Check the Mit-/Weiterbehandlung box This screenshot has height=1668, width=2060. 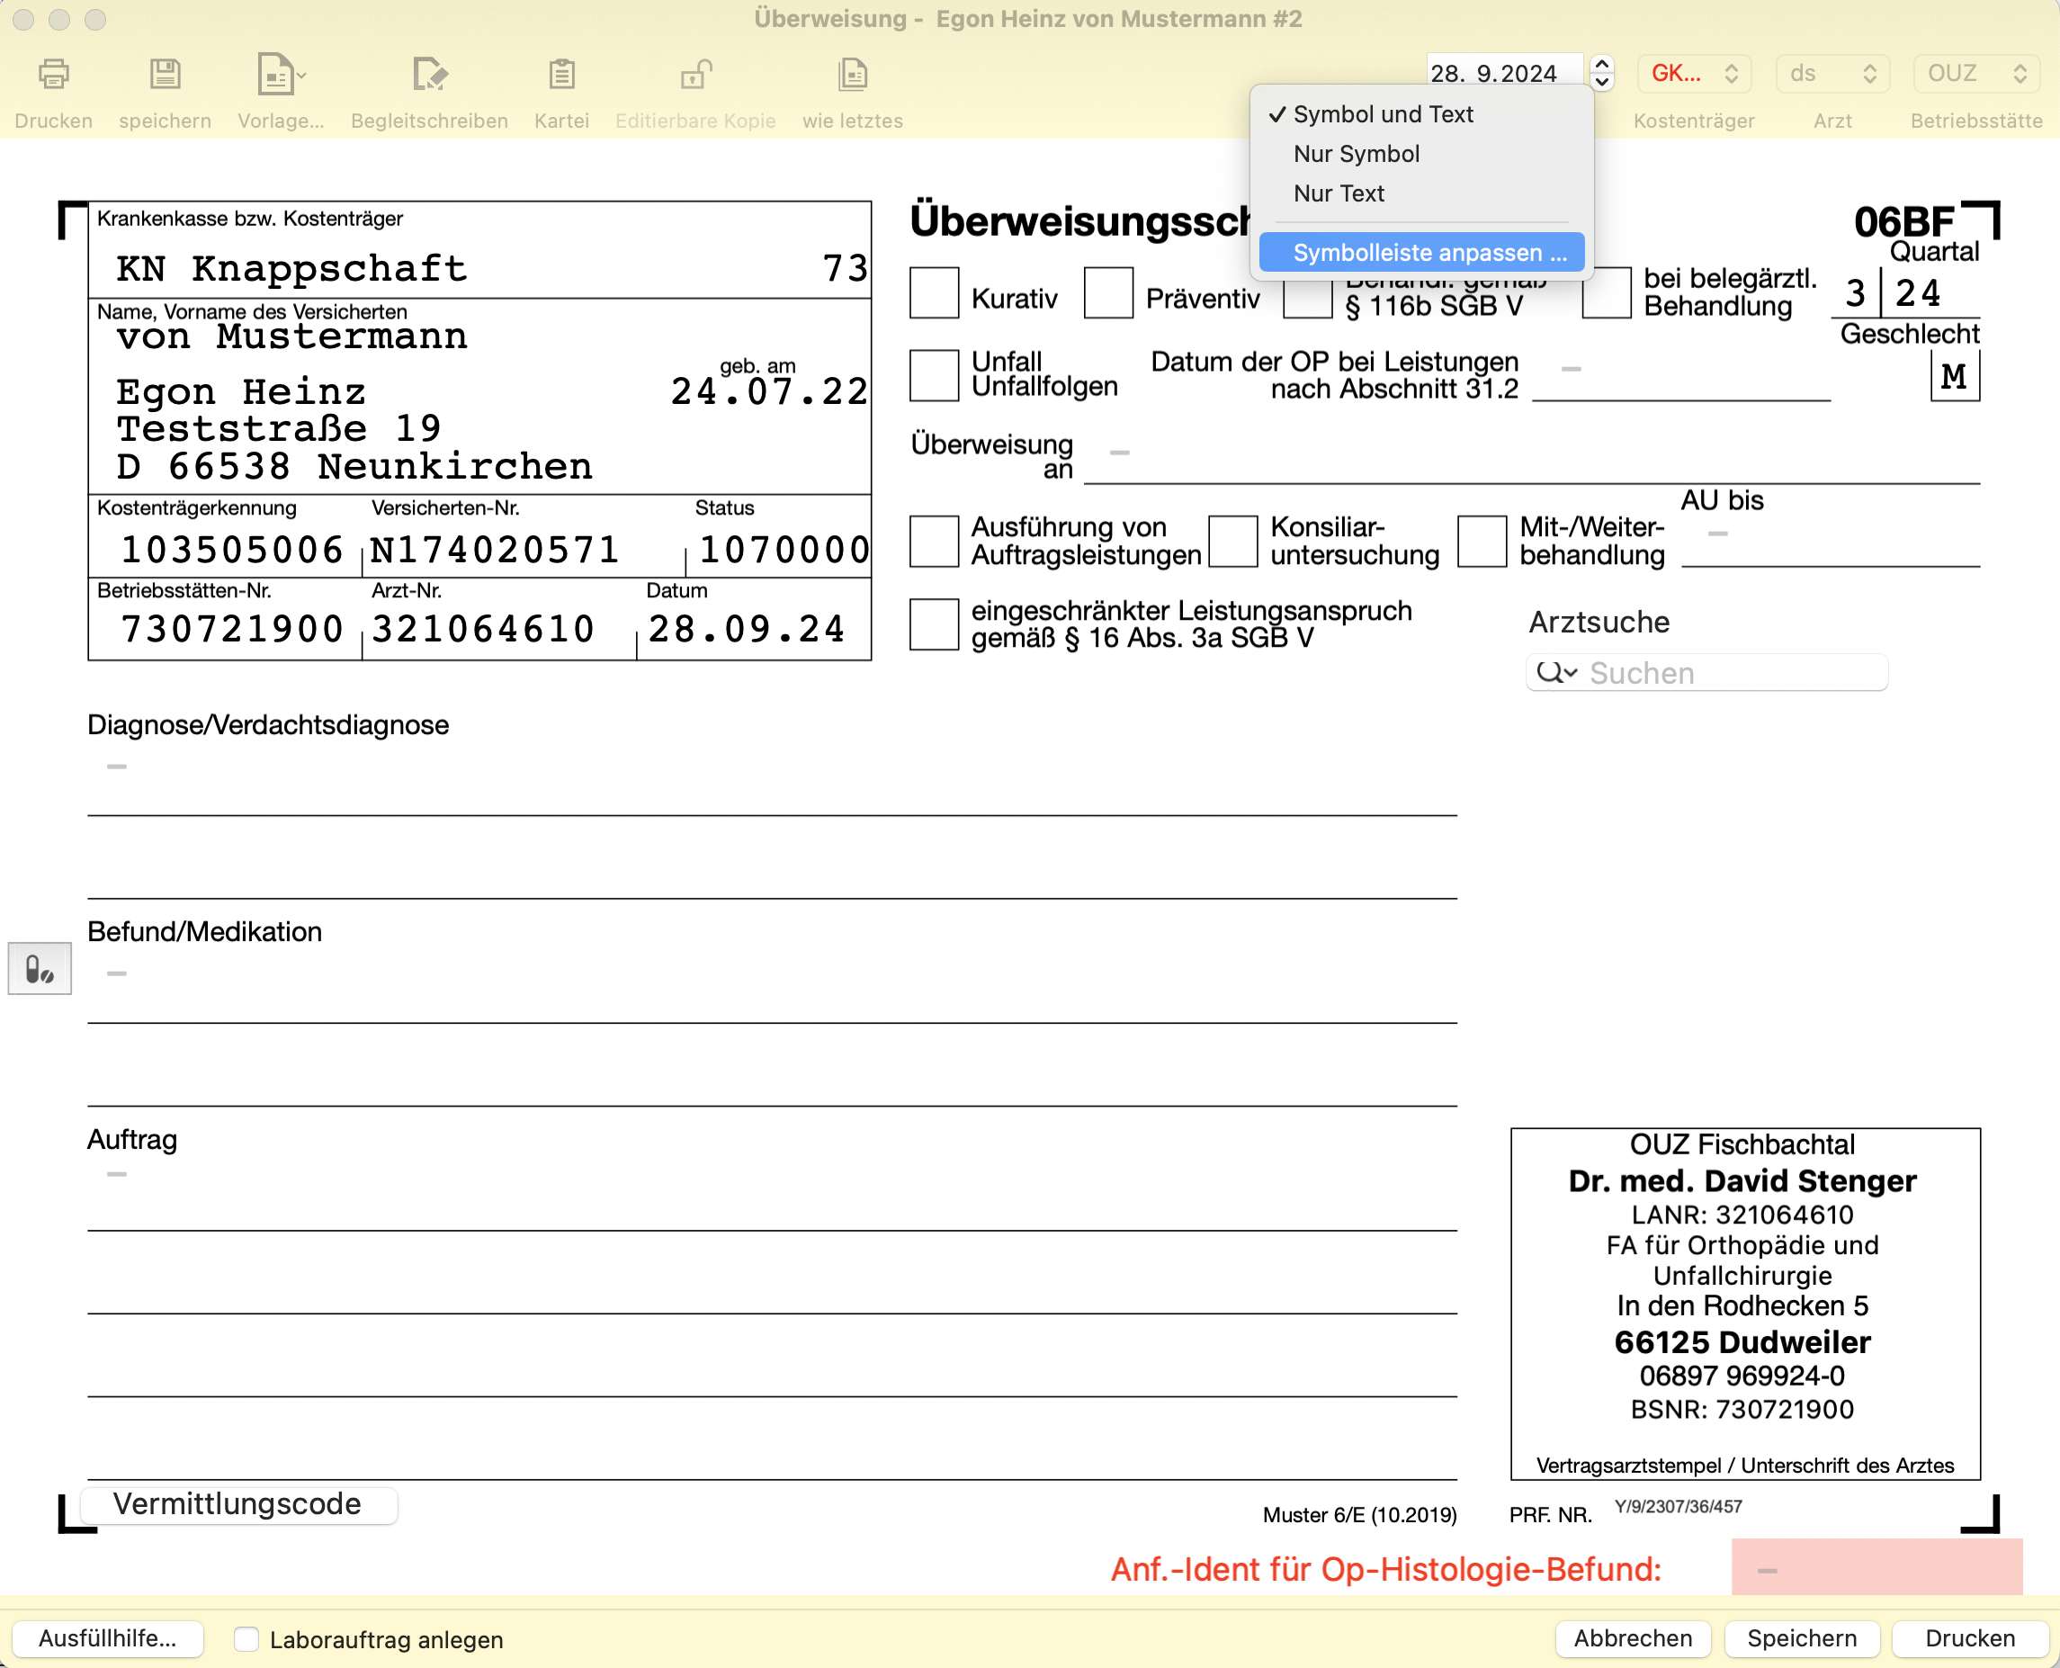click(1482, 541)
